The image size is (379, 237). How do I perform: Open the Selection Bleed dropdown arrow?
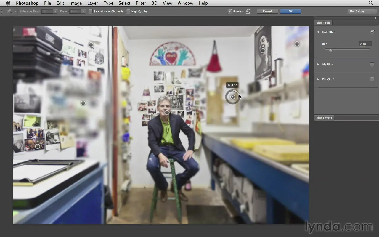(55, 11)
